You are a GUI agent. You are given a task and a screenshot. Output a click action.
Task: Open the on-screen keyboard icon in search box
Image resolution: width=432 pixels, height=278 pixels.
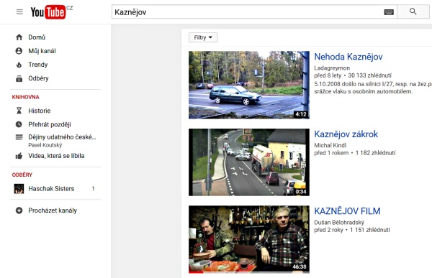[x=389, y=11]
